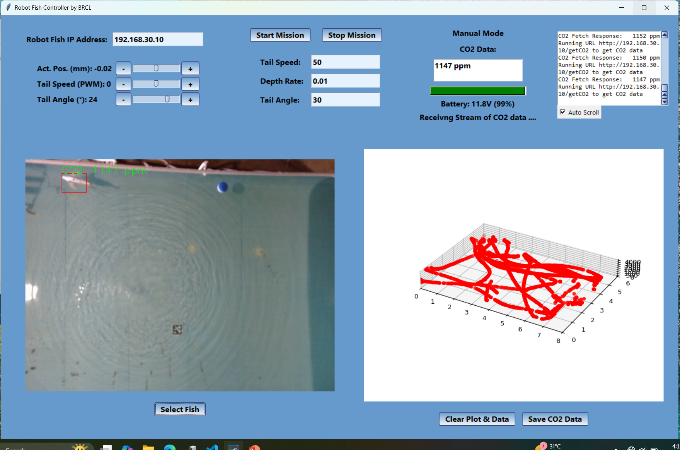Click the 'Depth Rate:' label
Image resolution: width=680 pixels, height=450 pixels.
point(281,81)
